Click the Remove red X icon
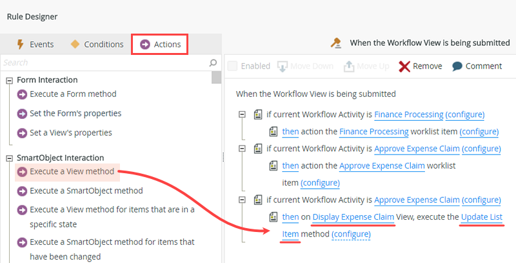Image resolution: width=516 pixels, height=263 pixels. click(x=404, y=66)
